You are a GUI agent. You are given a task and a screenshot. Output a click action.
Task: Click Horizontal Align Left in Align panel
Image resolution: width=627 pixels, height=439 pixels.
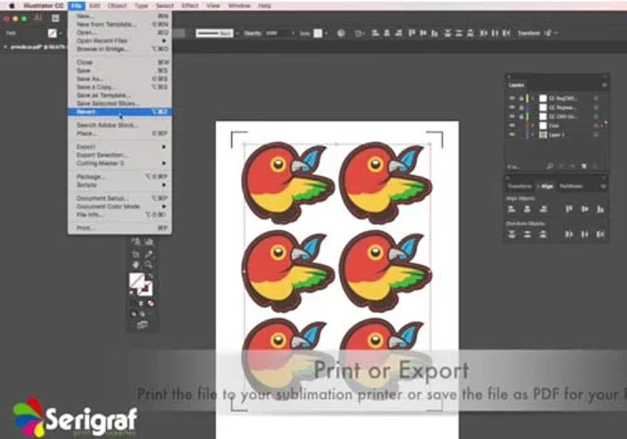pyautogui.click(x=512, y=209)
